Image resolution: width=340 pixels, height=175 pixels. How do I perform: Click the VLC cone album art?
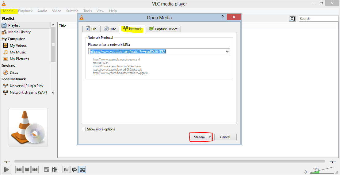click(x=28, y=127)
